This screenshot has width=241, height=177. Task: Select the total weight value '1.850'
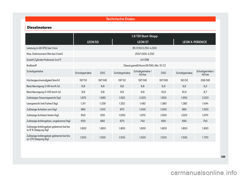click(x=163, y=98)
